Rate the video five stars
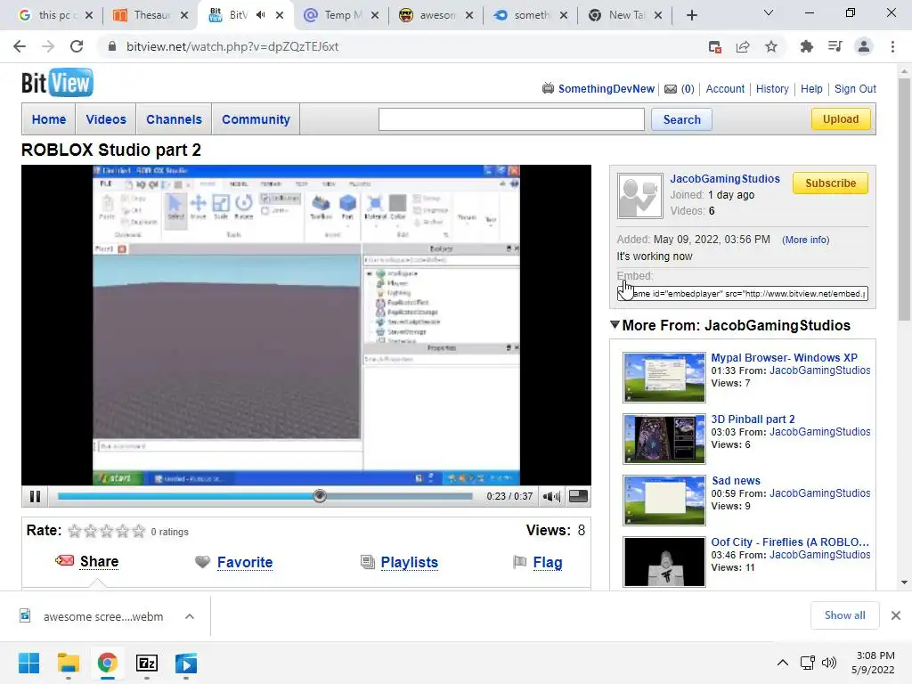912x684 pixels. click(x=138, y=531)
